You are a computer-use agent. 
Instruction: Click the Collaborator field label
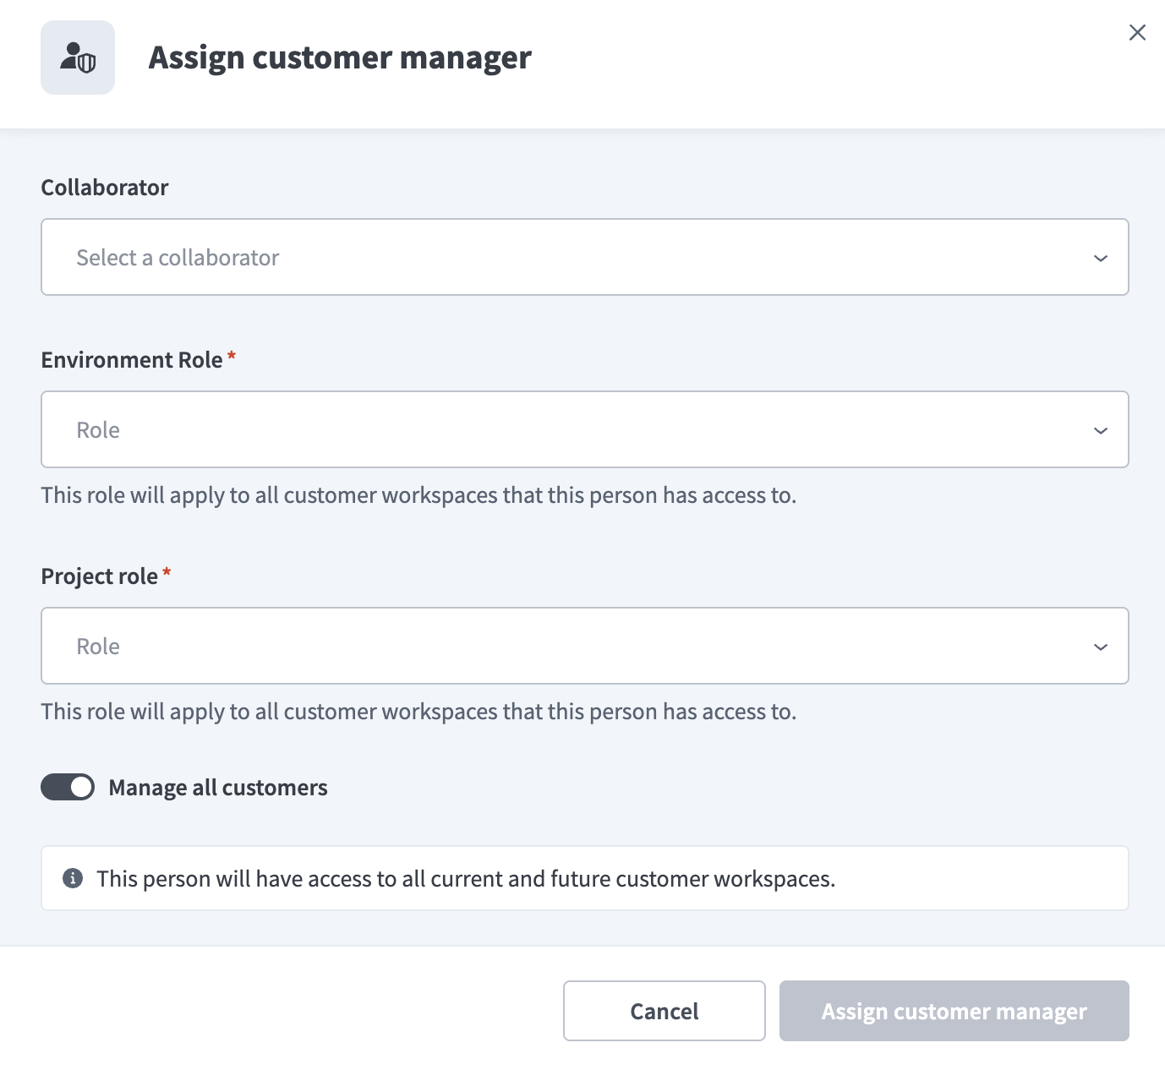coord(105,188)
